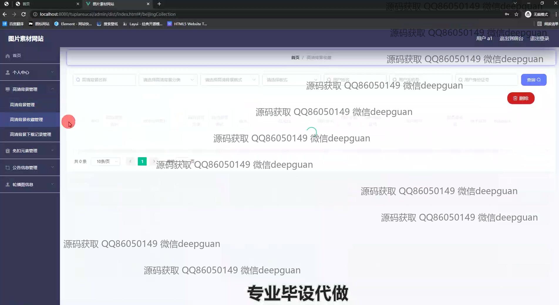
Task: Expand the 个人中心 sidebar menu
Action: coord(30,72)
